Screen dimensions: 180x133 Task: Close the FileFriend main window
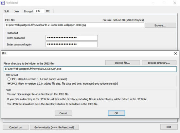point(175,3)
